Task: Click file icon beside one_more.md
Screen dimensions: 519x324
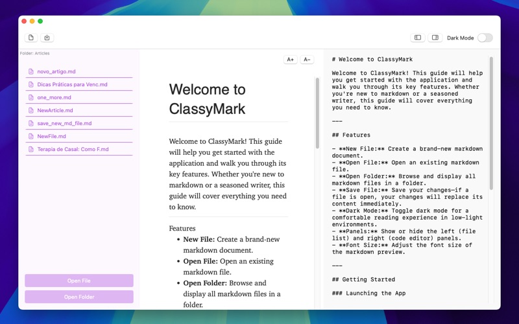Action: click(30, 97)
